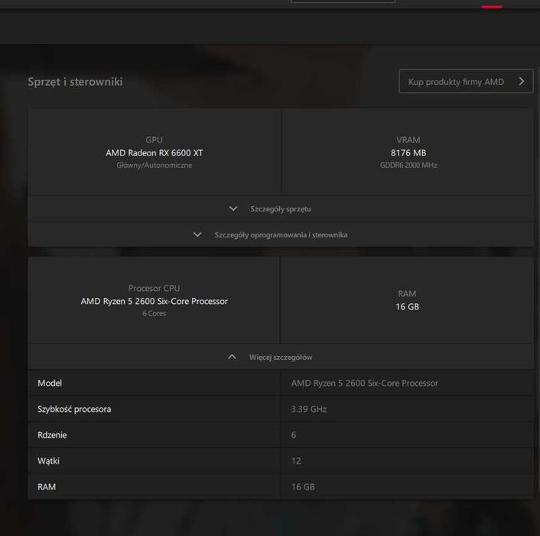Viewport: 540px width, 536px height.
Task: Click the RAM label in the RAM card
Action: point(407,294)
